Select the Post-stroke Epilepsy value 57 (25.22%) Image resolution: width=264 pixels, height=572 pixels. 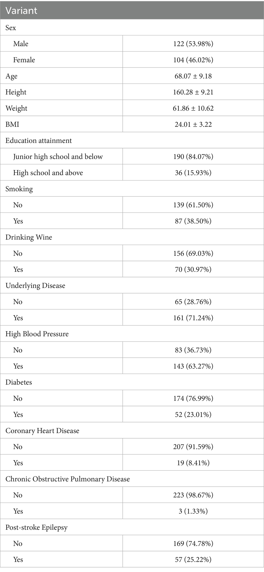[193, 560]
